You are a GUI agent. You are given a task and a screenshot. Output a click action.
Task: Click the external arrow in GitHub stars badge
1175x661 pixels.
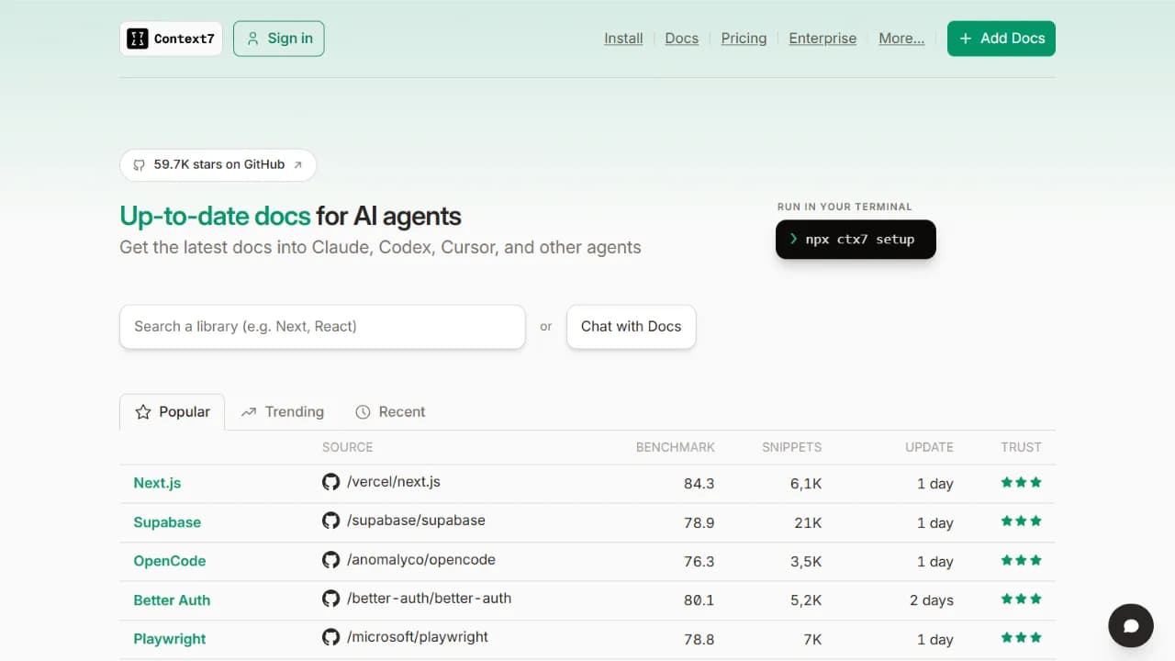coord(297,165)
